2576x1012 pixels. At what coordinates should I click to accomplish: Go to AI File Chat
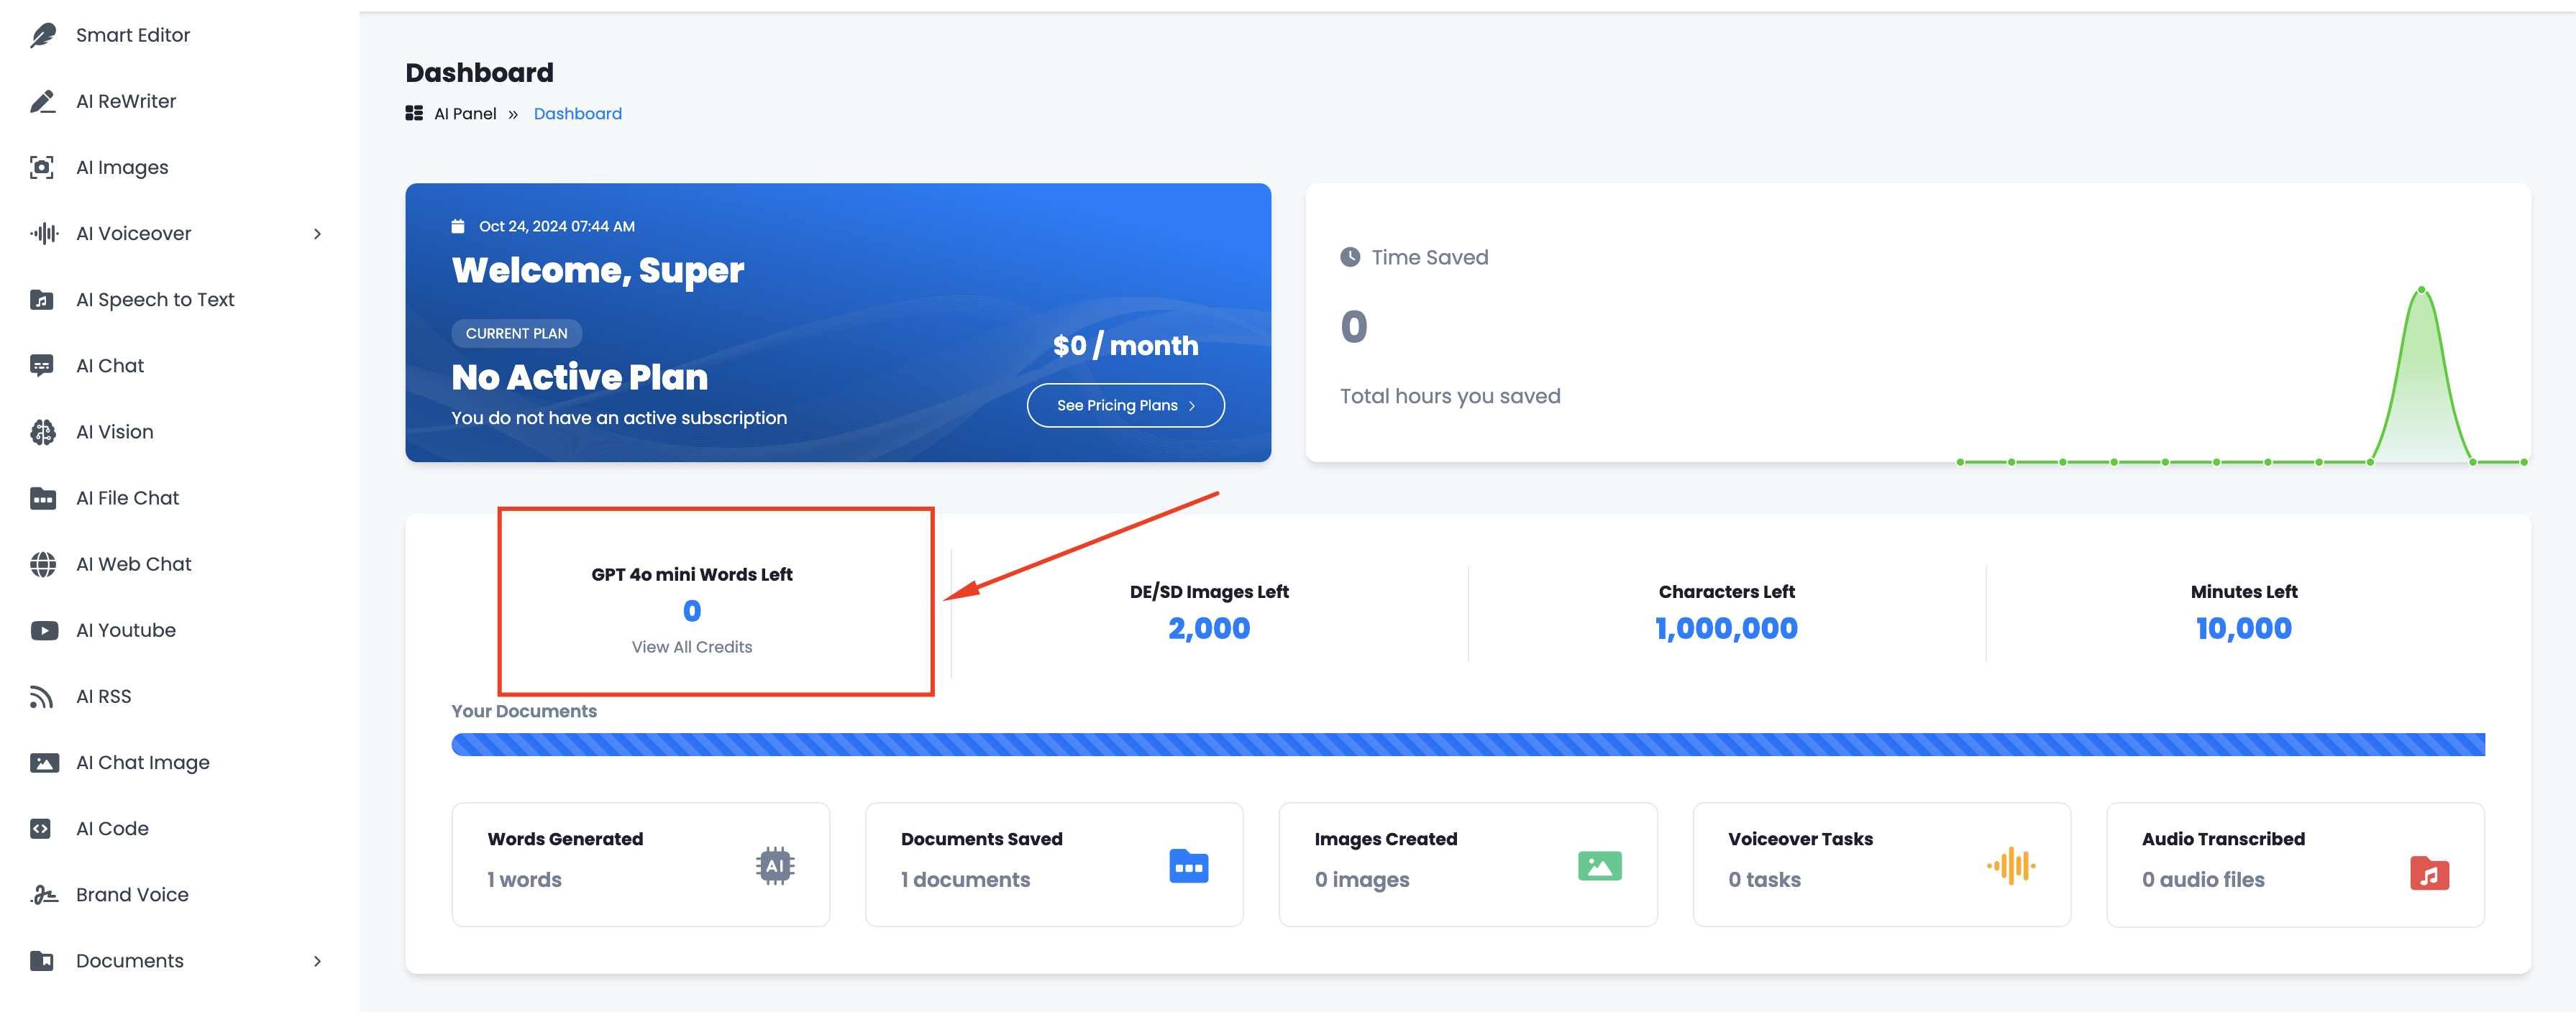(x=127, y=499)
